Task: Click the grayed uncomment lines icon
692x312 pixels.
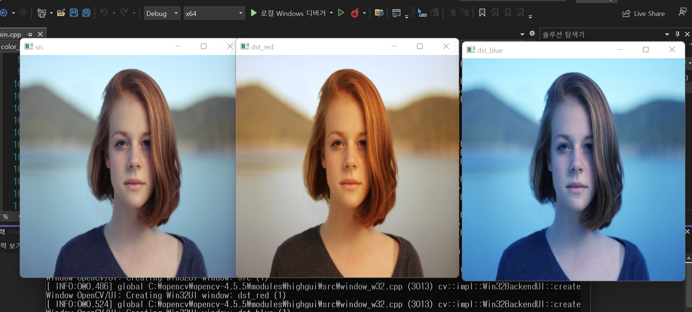Action: [x=465, y=13]
